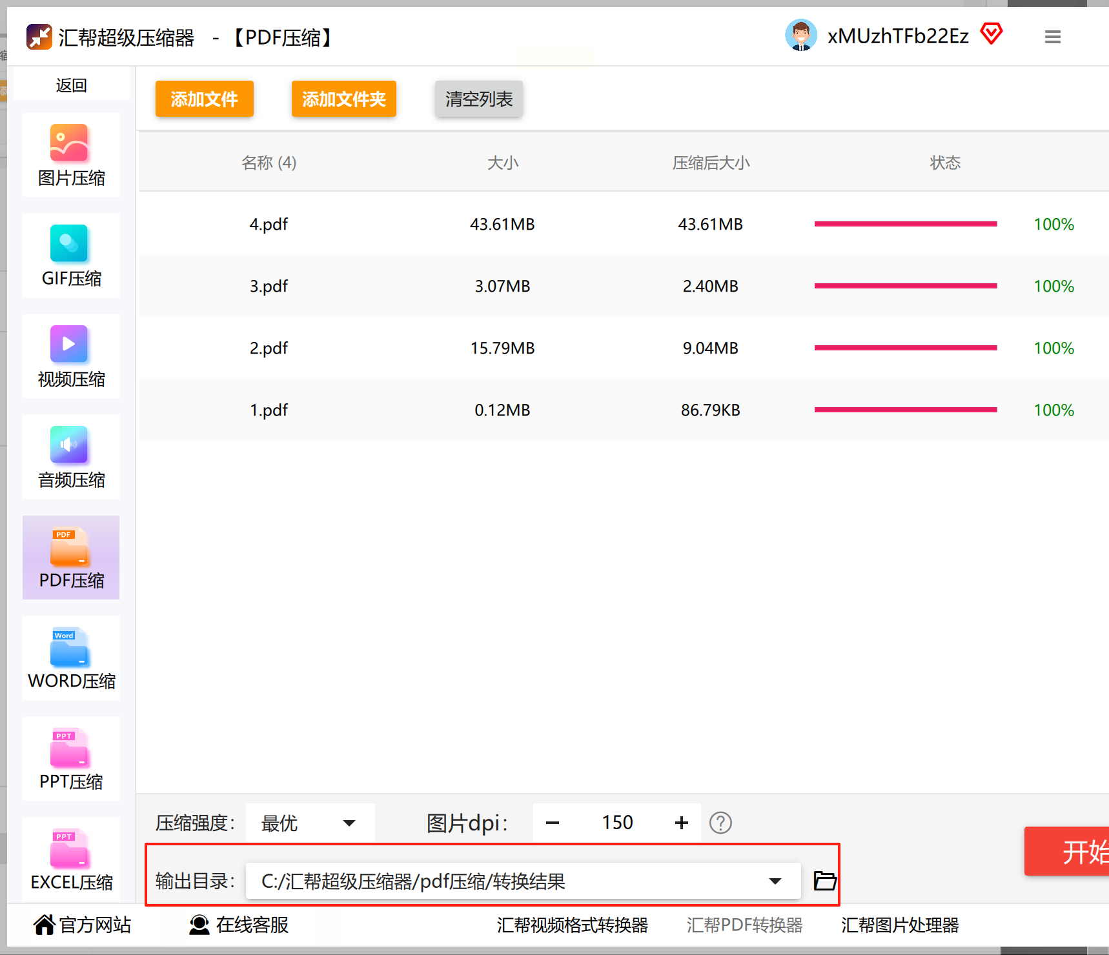Decrease the 图片dpi value with minus

553,823
